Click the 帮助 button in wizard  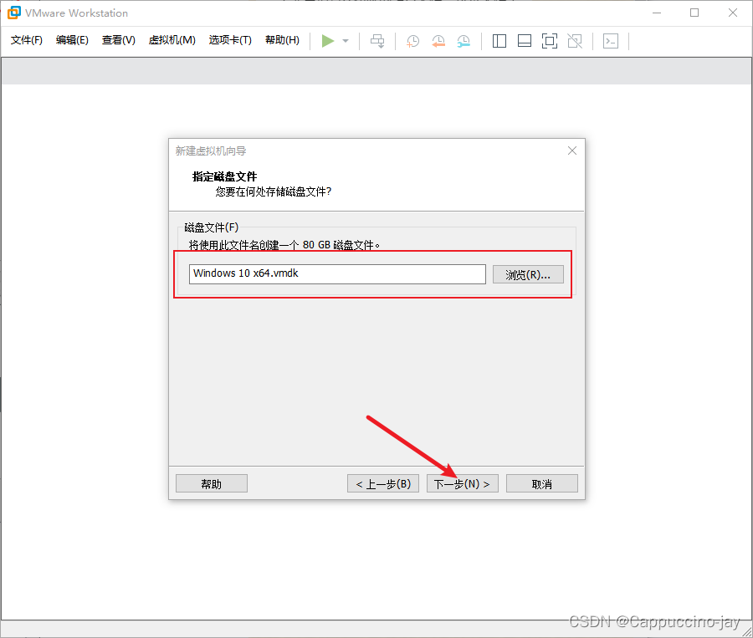click(212, 484)
